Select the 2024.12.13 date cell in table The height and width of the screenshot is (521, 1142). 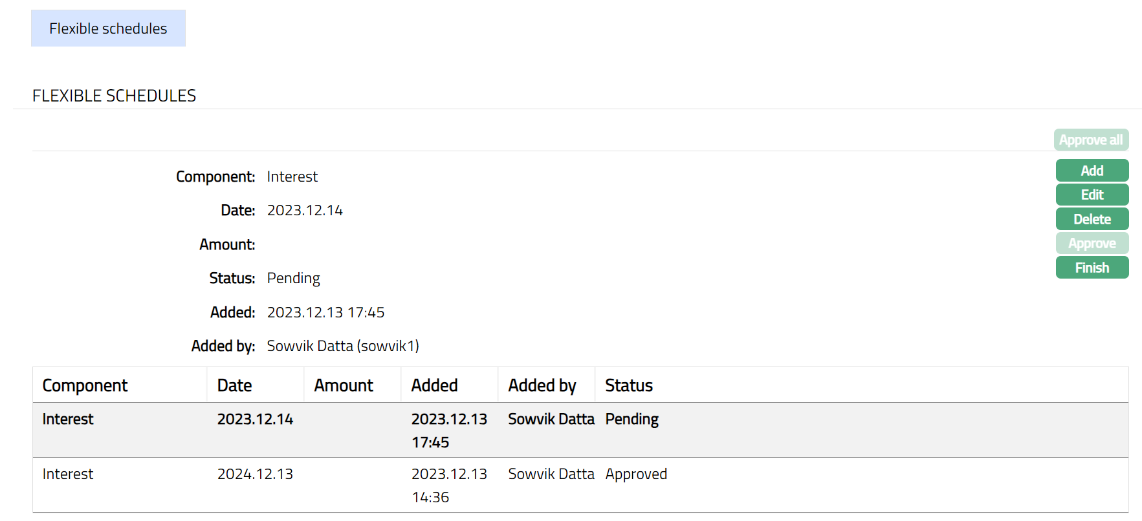coord(255,474)
